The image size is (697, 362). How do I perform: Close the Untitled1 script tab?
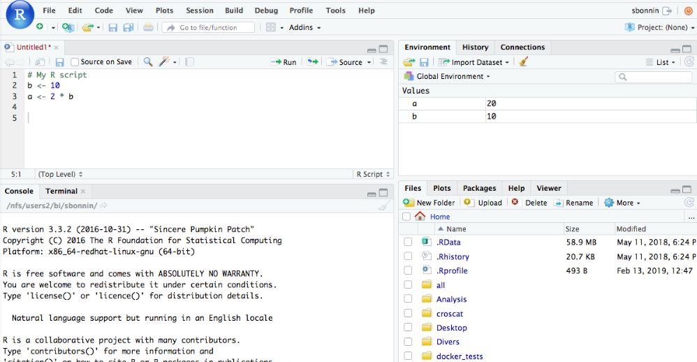(57, 48)
